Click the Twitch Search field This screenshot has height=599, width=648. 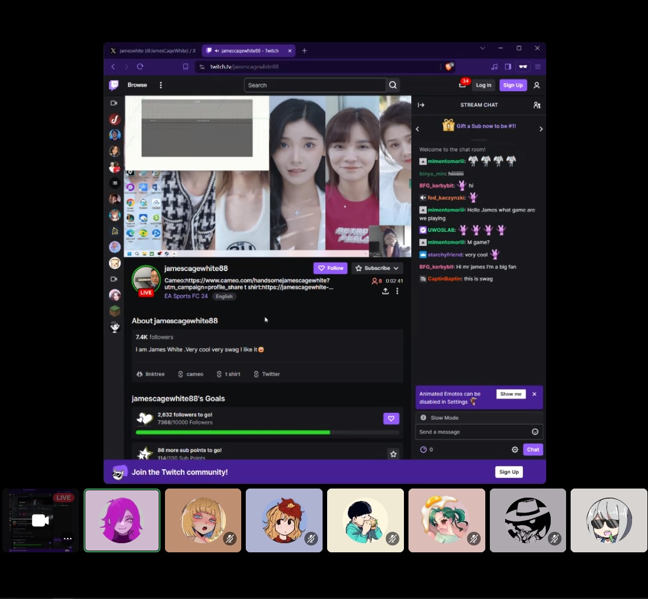click(x=315, y=85)
